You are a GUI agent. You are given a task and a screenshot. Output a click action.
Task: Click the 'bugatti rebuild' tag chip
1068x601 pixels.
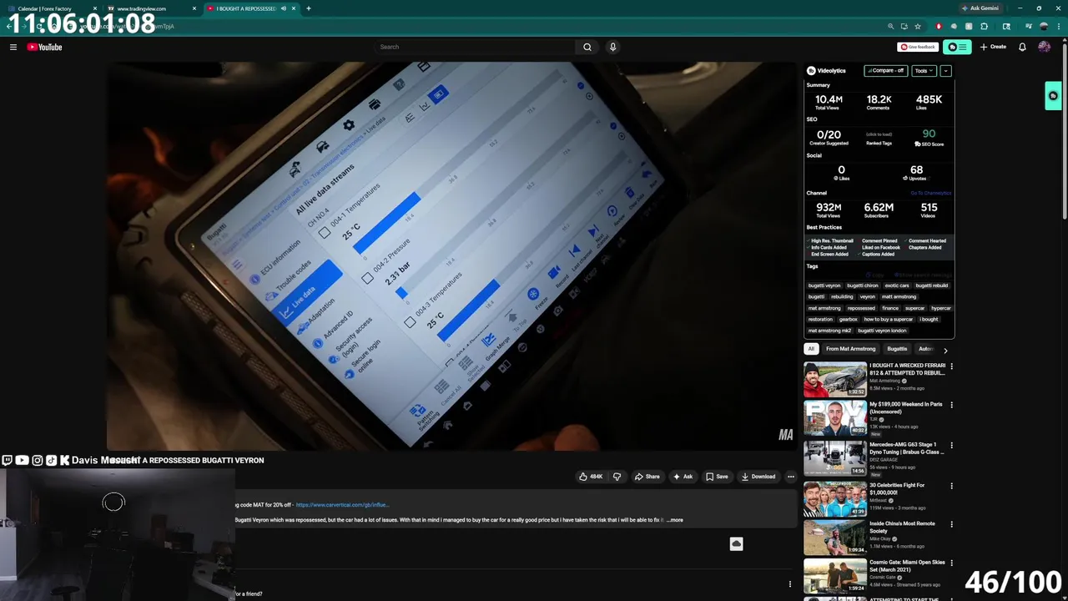(x=931, y=285)
